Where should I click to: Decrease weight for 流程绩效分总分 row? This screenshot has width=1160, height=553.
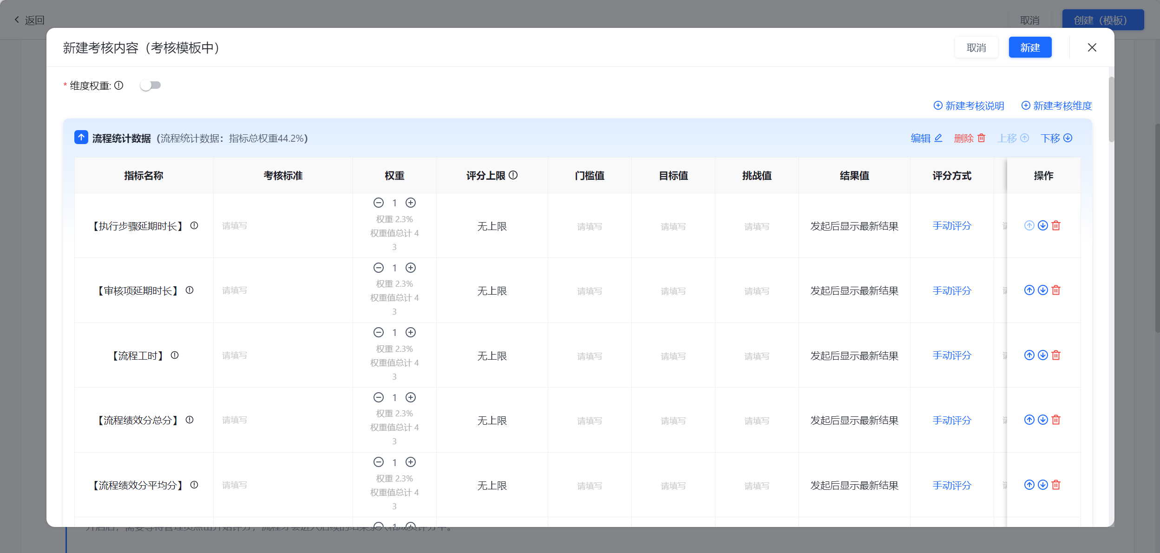[x=379, y=398]
